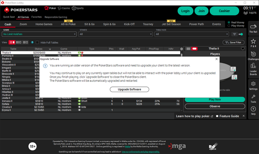This screenshot has height=154, width=259.
Task: Switch to the Casino section
Action: coord(64,8)
